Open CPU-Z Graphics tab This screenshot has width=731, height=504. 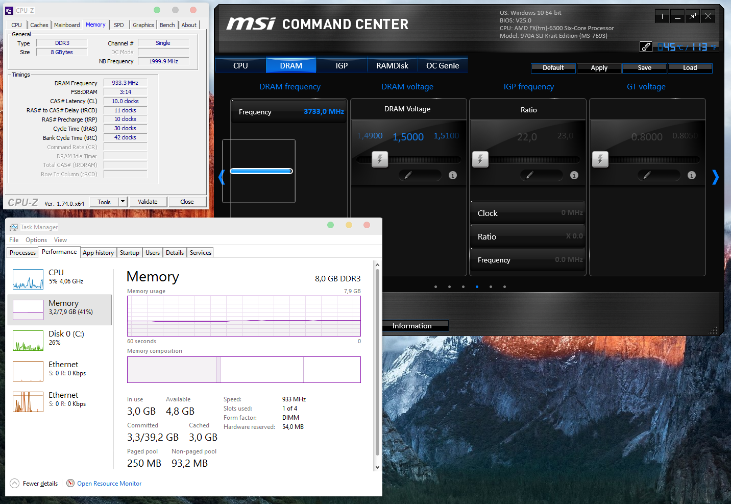143,25
